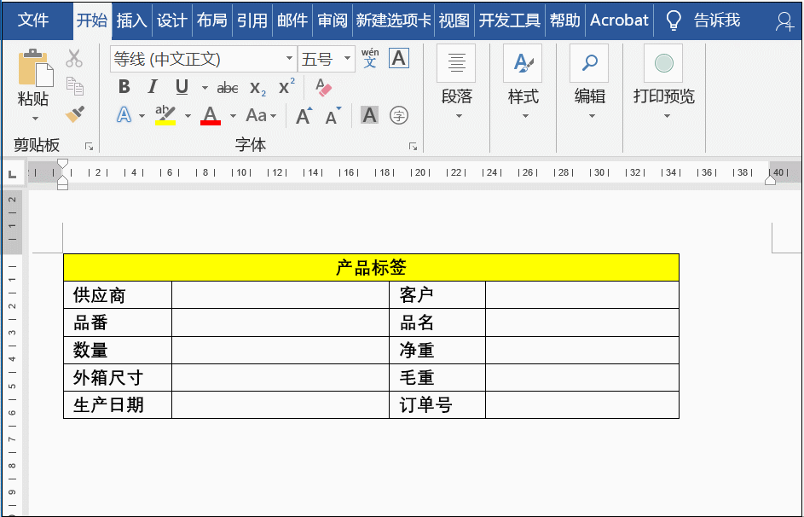Click the Tell Me (告诉我) search box
This screenshot has height=517, width=804.
click(x=703, y=20)
